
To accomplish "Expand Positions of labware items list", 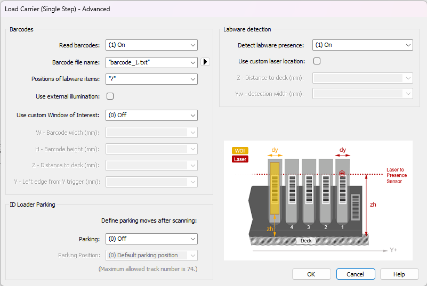I will coord(192,79).
